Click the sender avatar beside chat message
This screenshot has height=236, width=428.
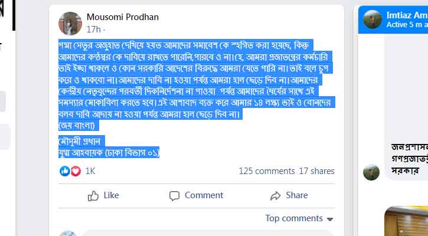[x=371, y=172]
